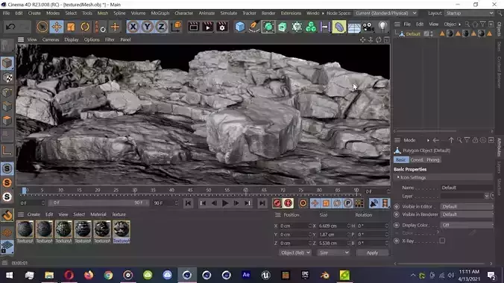
Task: Click the Name field containing Default
Action: pyautogui.click(x=467, y=188)
